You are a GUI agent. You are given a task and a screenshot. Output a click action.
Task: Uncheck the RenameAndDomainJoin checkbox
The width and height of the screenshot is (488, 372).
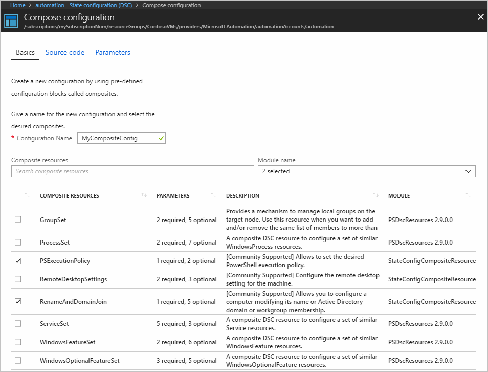[x=18, y=302]
